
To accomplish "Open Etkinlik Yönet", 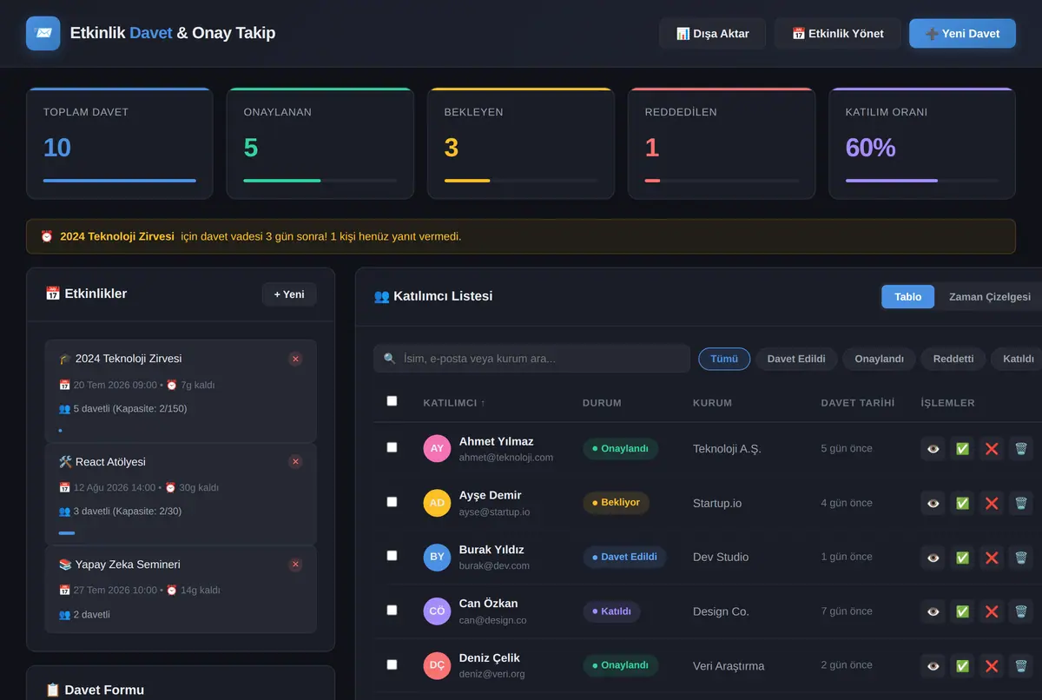I will click(x=838, y=34).
